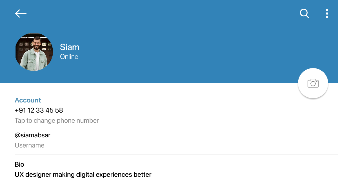338x190 pixels.
Task: Edit the bio text about UX designer
Action: [x=83, y=175]
